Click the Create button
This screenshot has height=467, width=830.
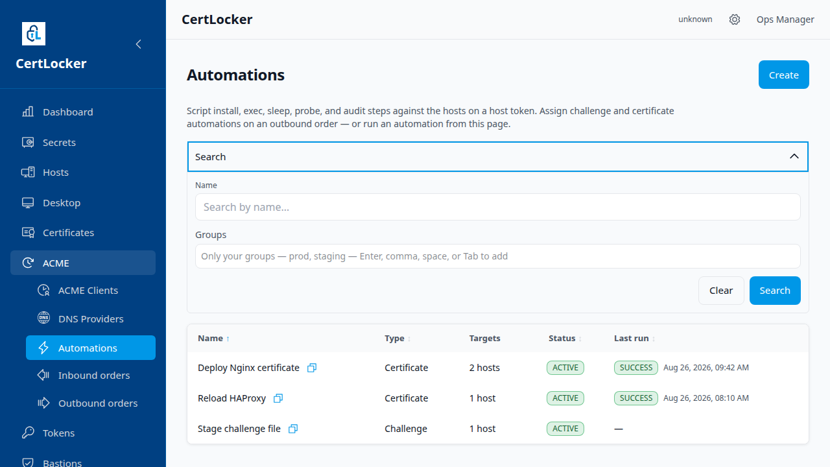tap(783, 75)
